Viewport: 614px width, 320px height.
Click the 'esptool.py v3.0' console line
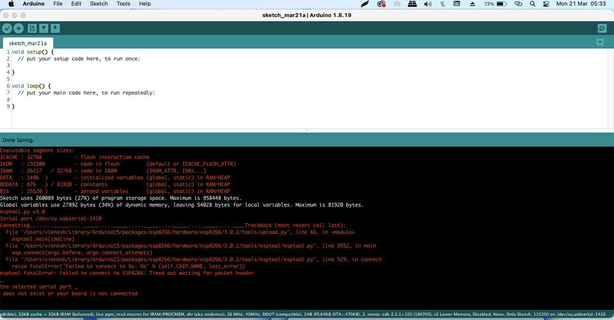[23, 212]
